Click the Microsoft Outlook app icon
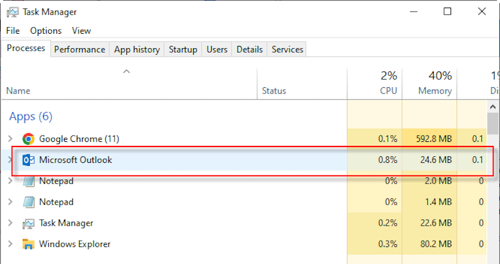Screen dimensions: 500x264 click(x=28, y=160)
